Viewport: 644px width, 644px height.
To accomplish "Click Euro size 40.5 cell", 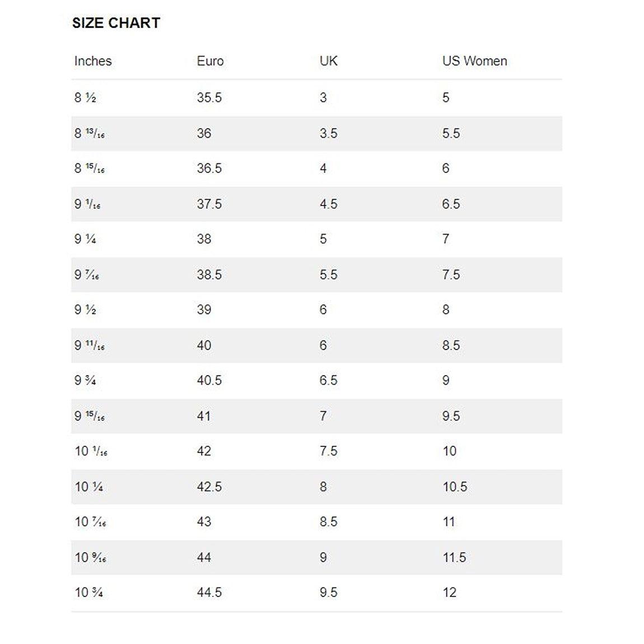I will (209, 380).
